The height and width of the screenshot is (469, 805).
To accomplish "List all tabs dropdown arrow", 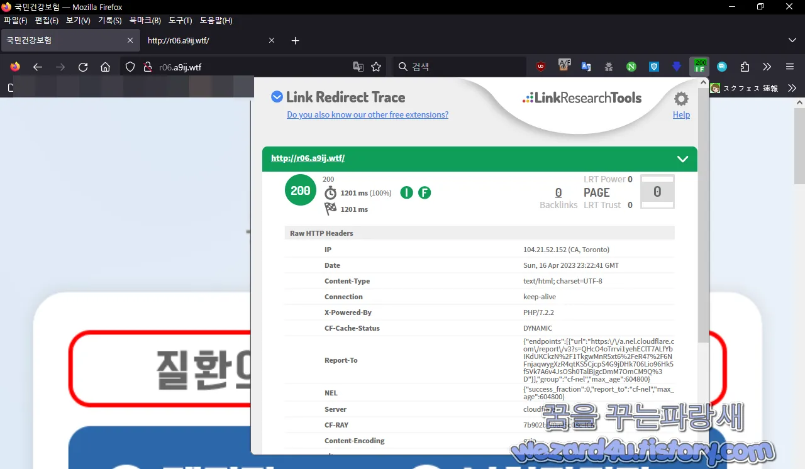I will click(792, 40).
